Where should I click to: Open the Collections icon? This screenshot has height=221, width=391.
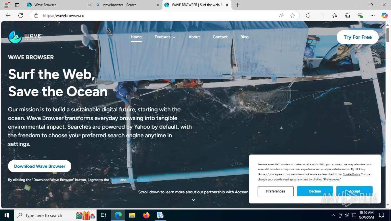point(347,16)
